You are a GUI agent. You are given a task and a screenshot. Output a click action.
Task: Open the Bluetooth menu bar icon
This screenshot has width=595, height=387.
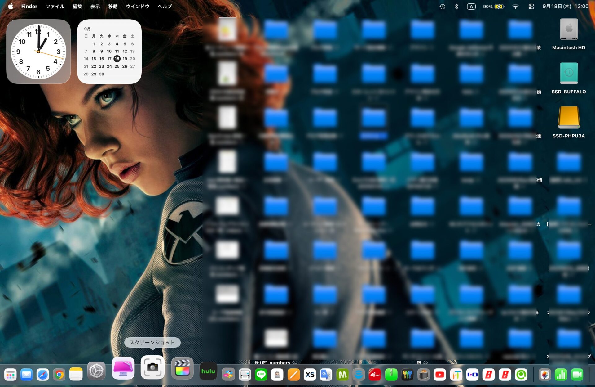pyautogui.click(x=456, y=7)
